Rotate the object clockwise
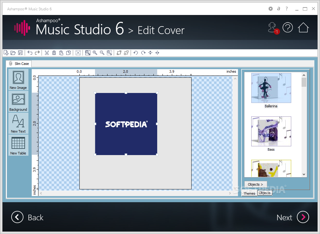This screenshot has width=320, height=234. (143, 53)
